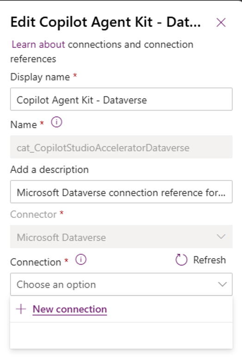Screen dimensions: 242x361
Task: Focus the Add a description text box
Action: click(x=121, y=192)
